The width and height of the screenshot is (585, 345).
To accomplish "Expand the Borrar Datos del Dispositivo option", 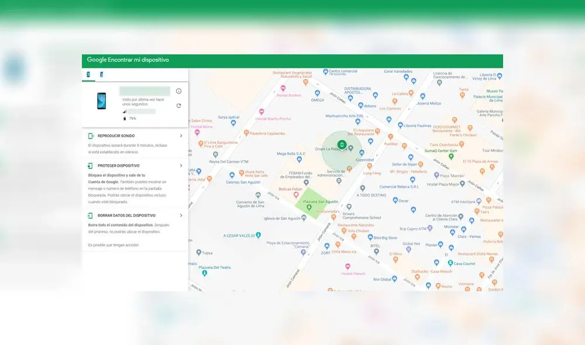I will [181, 215].
